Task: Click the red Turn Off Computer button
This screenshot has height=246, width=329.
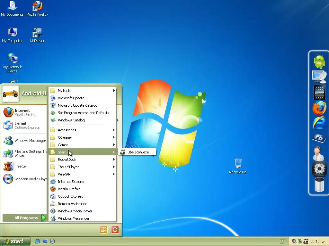Action: (115, 230)
